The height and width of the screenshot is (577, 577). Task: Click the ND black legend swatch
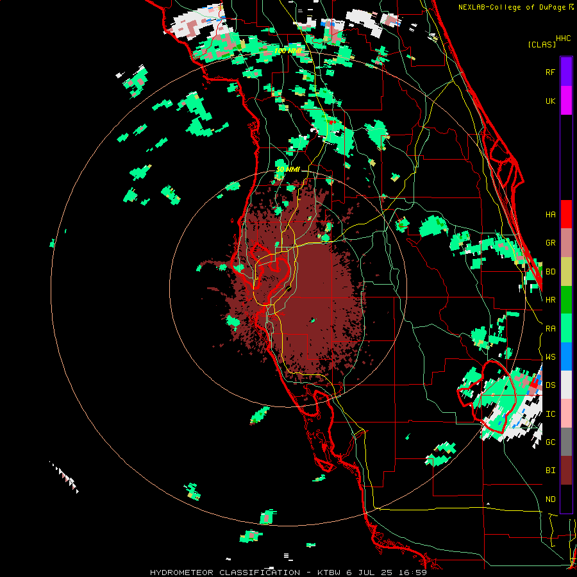[566, 499]
